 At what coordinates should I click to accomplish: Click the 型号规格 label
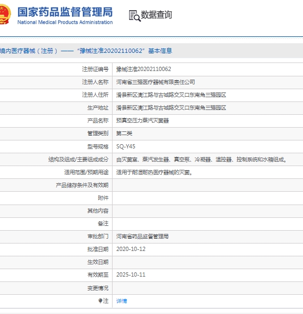[98, 146]
